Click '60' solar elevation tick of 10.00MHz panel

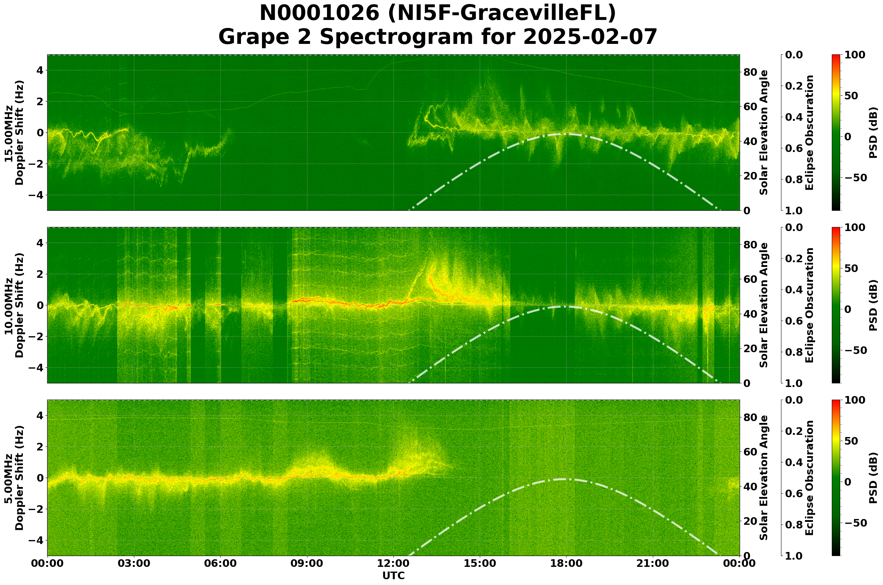751,279
